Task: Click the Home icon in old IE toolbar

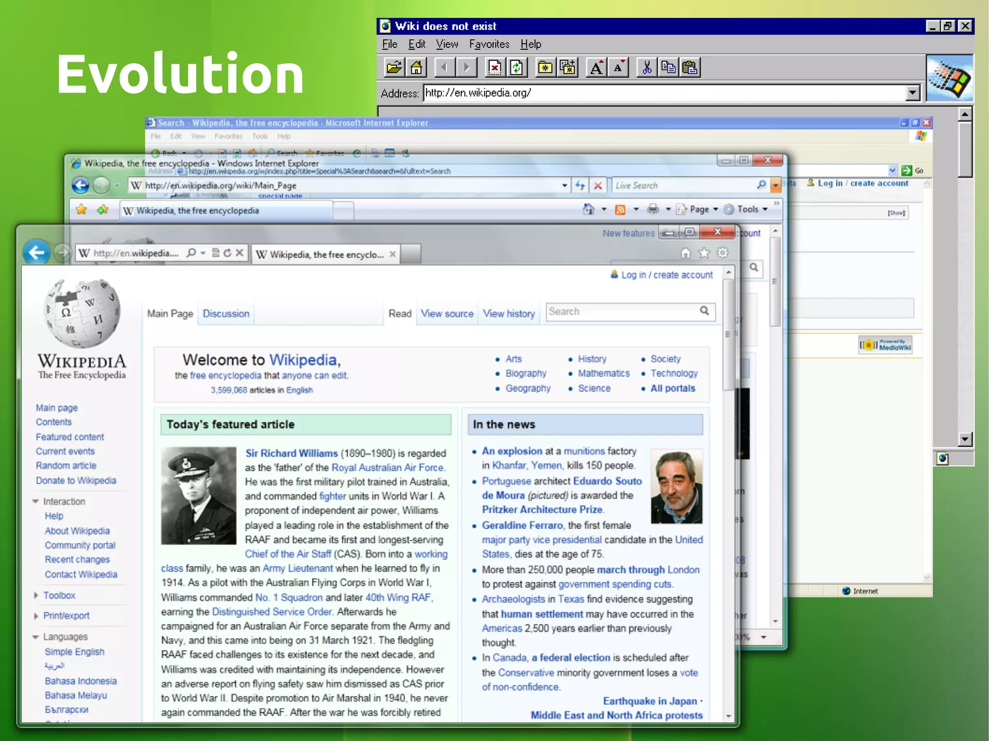Action: click(416, 68)
